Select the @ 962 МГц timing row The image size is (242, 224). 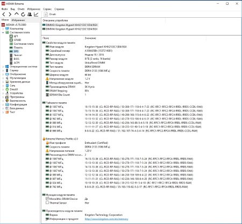coord(124,118)
